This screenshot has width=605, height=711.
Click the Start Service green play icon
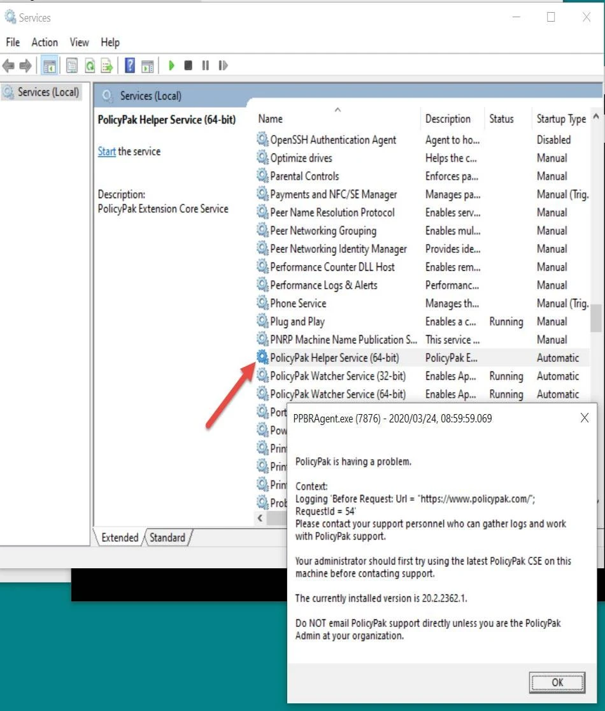click(171, 66)
